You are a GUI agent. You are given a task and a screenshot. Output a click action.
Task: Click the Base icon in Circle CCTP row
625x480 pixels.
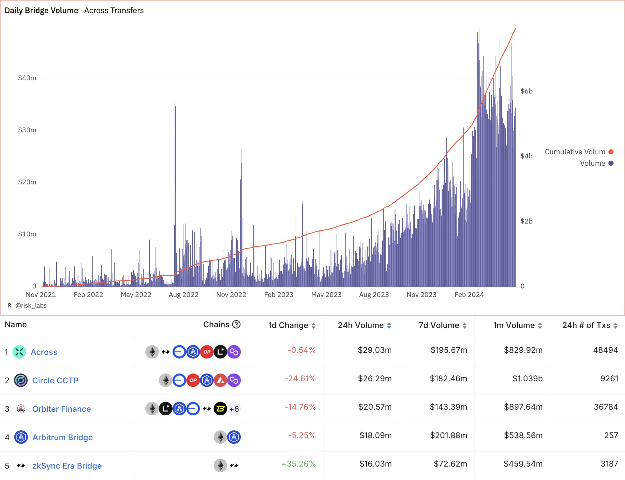179,380
